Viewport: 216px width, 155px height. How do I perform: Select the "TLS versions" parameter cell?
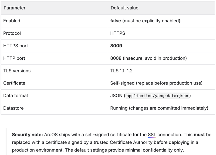(54, 71)
